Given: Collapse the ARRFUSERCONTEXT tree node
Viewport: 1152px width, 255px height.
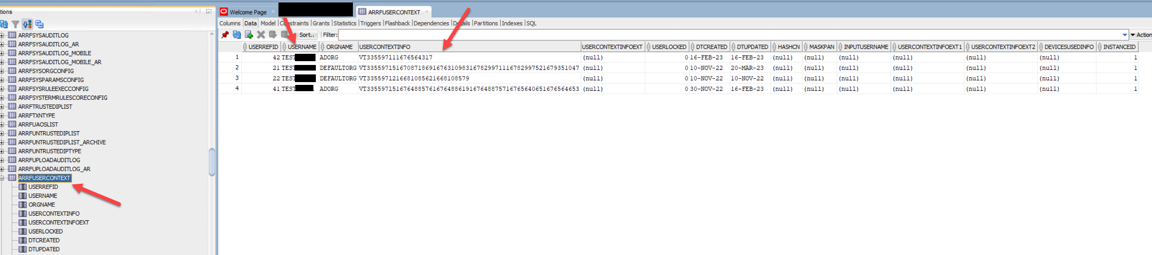Looking at the screenshot, I should pyautogui.click(x=2, y=178).
